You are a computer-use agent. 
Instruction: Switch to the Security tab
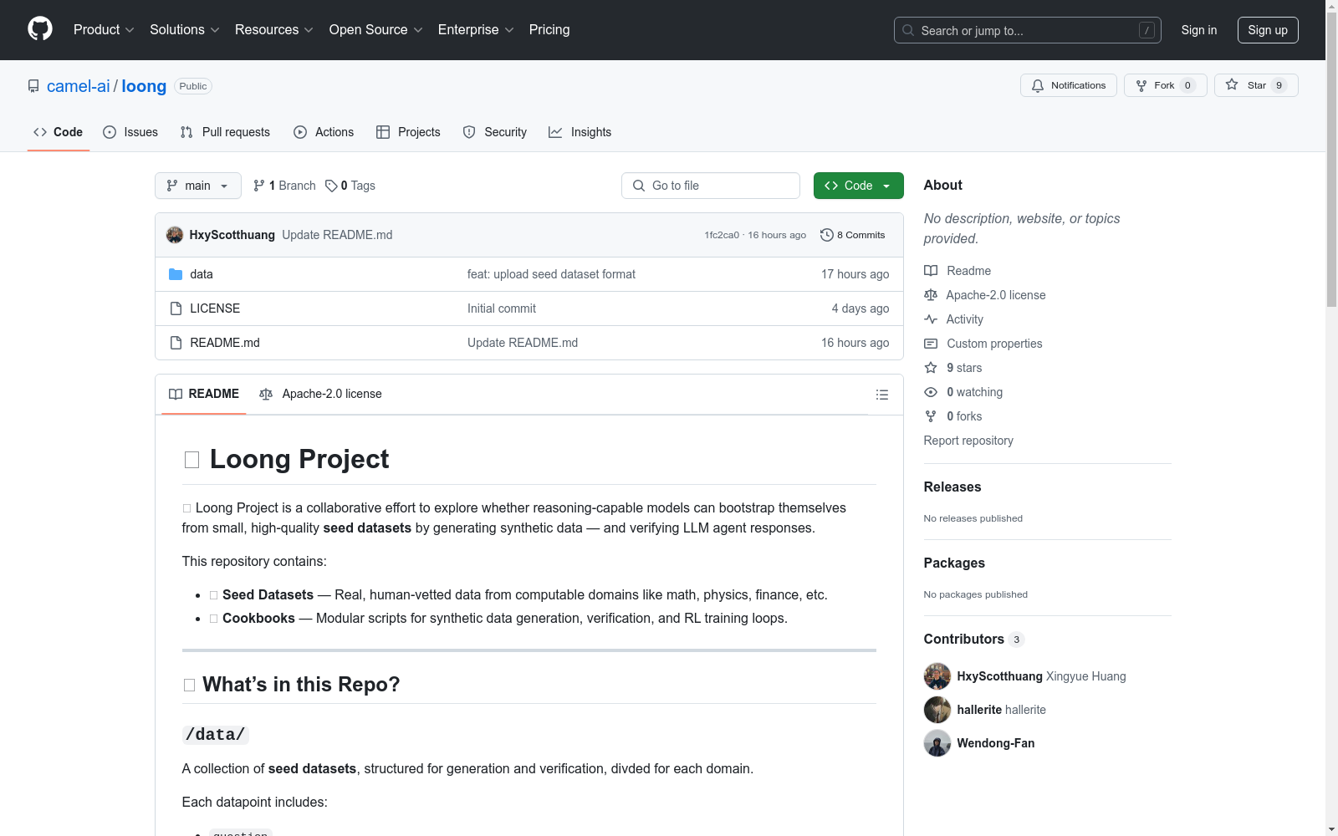point(495,132)
